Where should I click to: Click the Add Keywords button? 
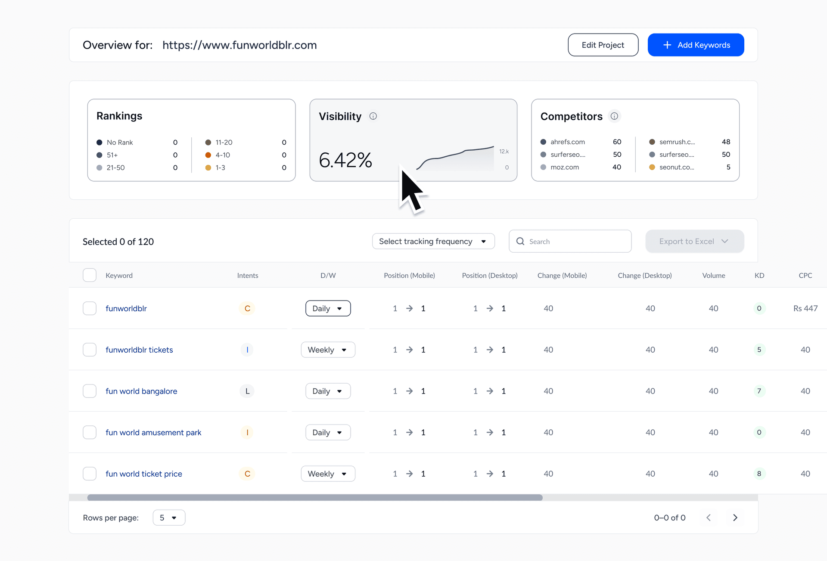pyautogui.click(x=696, y=45)
